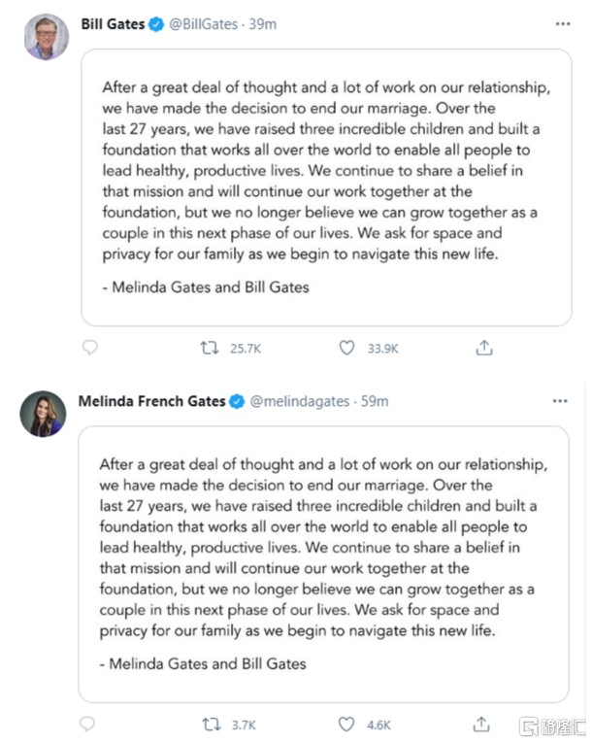592x743 pixels.
Task: Reply to Bill Gates' tweet
Action: [89, 348]
